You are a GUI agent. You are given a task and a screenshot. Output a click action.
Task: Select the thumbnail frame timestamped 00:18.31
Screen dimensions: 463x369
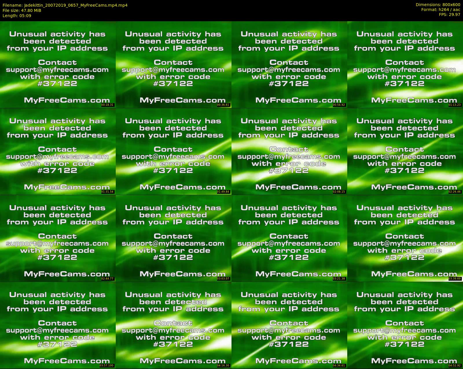tap(58, 65)
